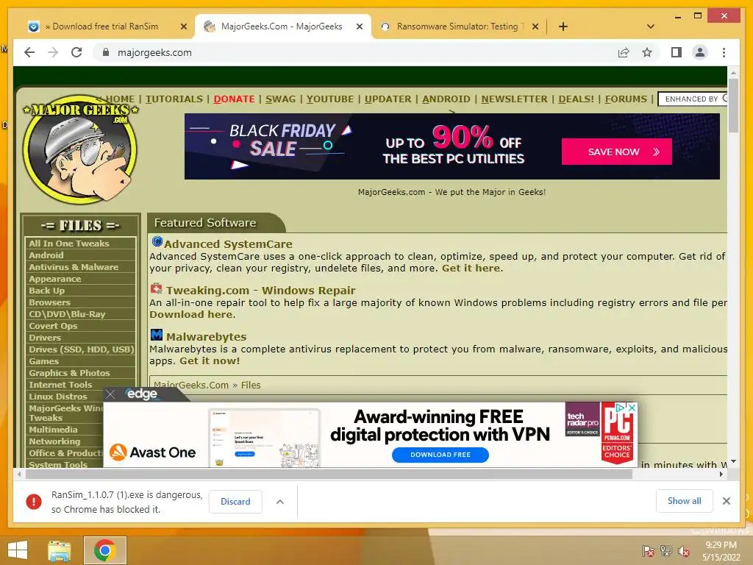Open the UPDATER page
This screenshot has height=565, width=753.
(x=388, y=99)
